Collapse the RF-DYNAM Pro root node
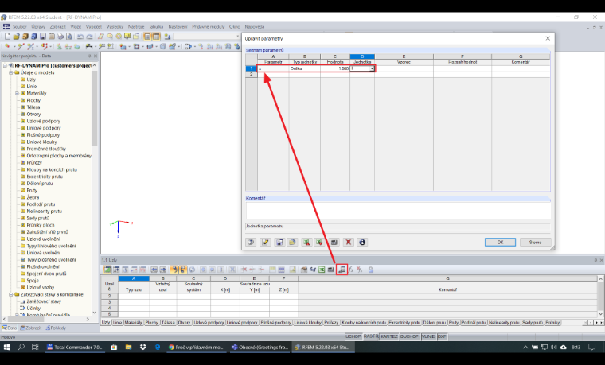 6,65
